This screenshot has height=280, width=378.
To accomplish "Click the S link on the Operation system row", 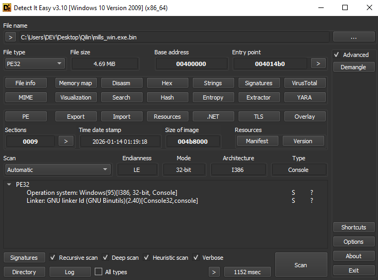I will coord(293,193).
